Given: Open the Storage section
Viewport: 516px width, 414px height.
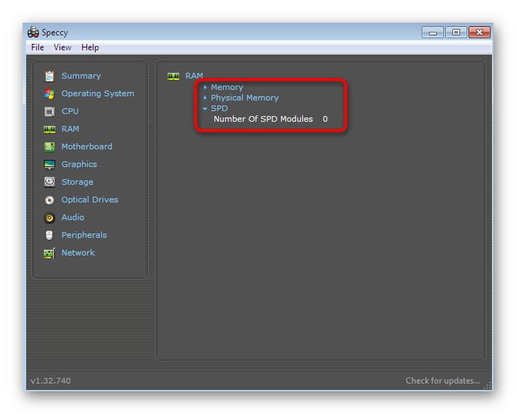Looking at the screenshot, I should 77,182.
